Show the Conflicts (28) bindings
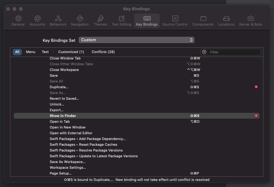This screenshot has height=187, width=274. pos(103,52)
